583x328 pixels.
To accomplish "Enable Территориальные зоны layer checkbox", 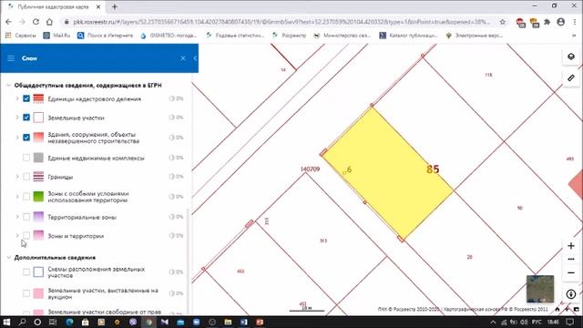I will [26, 217].
